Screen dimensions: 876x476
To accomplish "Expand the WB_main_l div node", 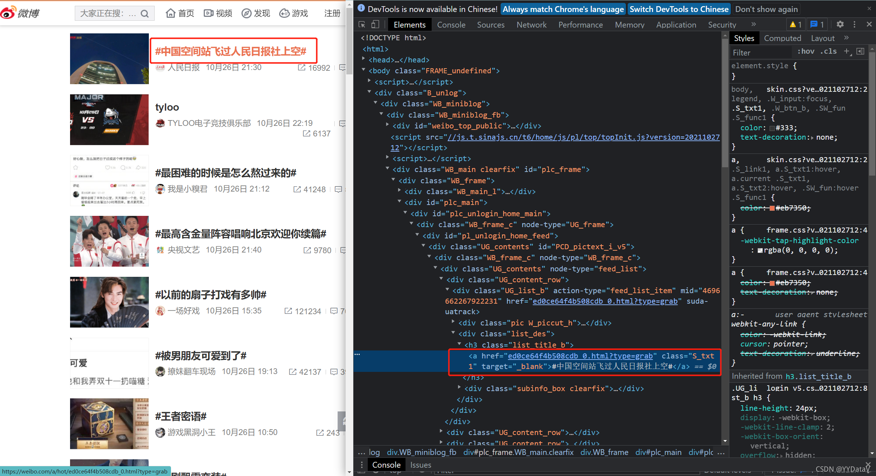I will coord(399,191).
